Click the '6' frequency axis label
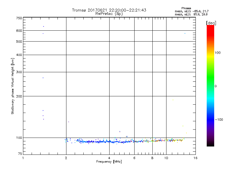 [x=134, y=158]
